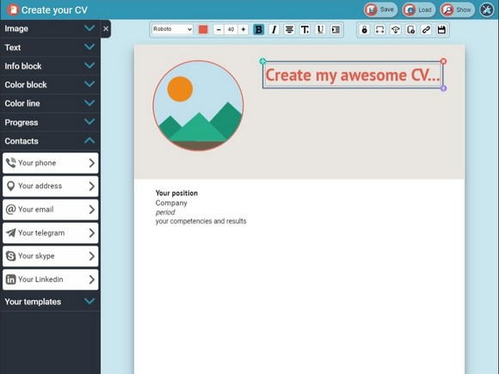Click the 'Company' text
499x374 pixels.
tap(171, 203)
